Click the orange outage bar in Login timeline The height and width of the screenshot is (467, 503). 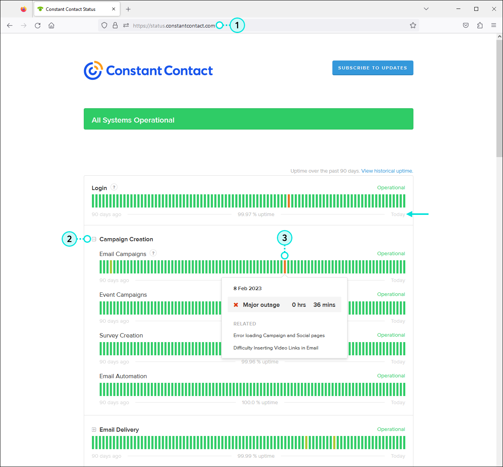tap(289, 201)
